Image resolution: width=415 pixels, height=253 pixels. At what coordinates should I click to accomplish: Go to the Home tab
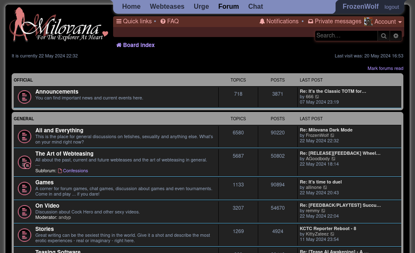pyautogui.click(x=131, y=6)
